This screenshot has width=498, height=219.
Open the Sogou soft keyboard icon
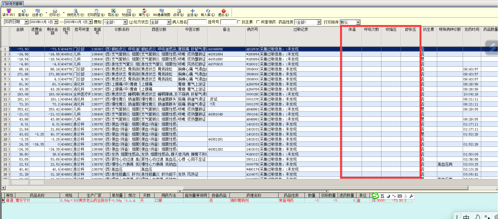400,196
